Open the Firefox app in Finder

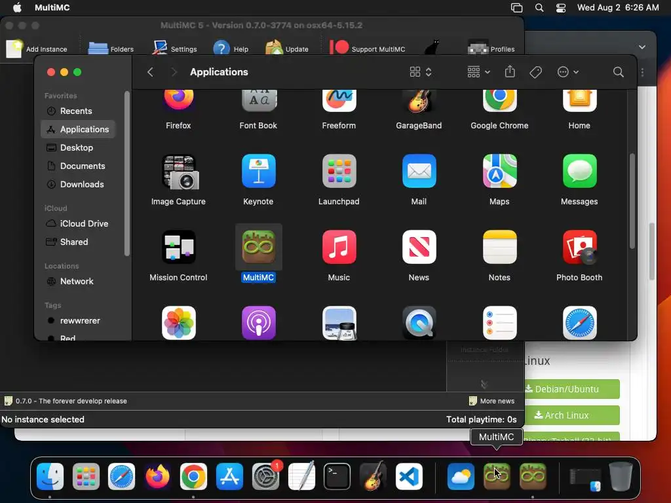tap(178, 101)
